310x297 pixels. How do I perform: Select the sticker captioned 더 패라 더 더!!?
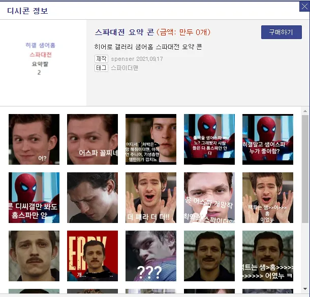click(151, 198)
